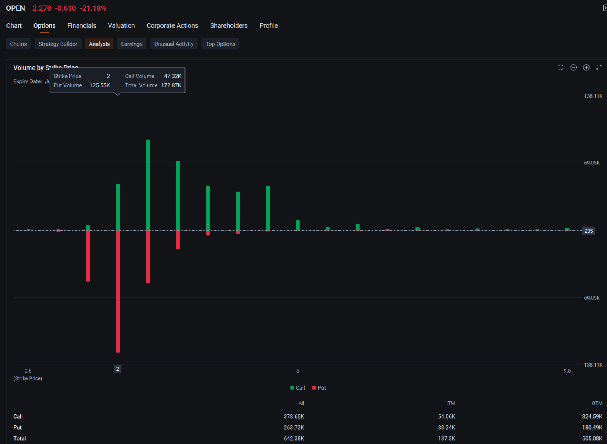The height and width of the screenshot is (444, 607).
Task: Click the arrow icon in the top-right corner
Action: click(x=604, y=8)
